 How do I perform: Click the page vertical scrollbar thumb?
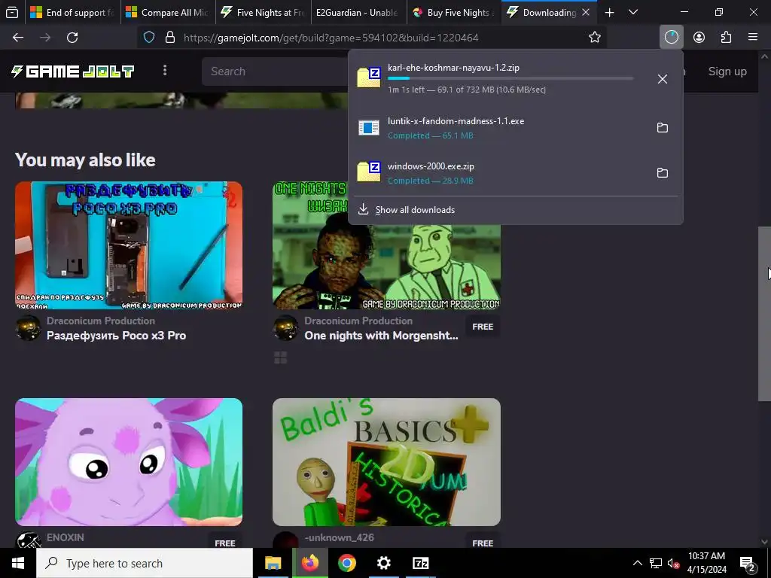coord(765,314)
